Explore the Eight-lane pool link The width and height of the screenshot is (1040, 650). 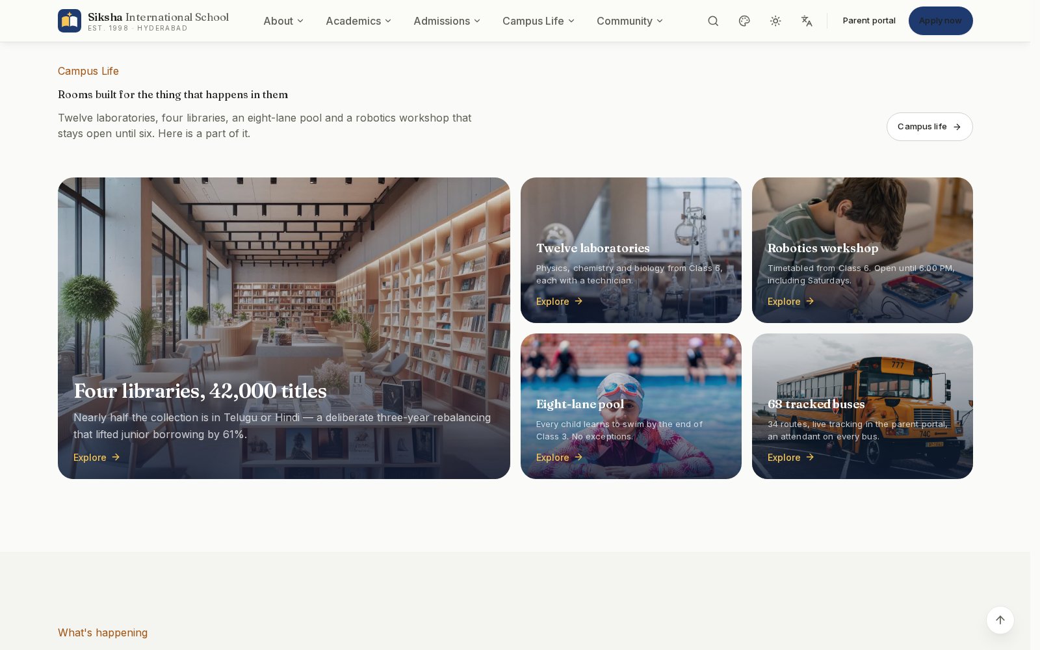tap(559, 458)
